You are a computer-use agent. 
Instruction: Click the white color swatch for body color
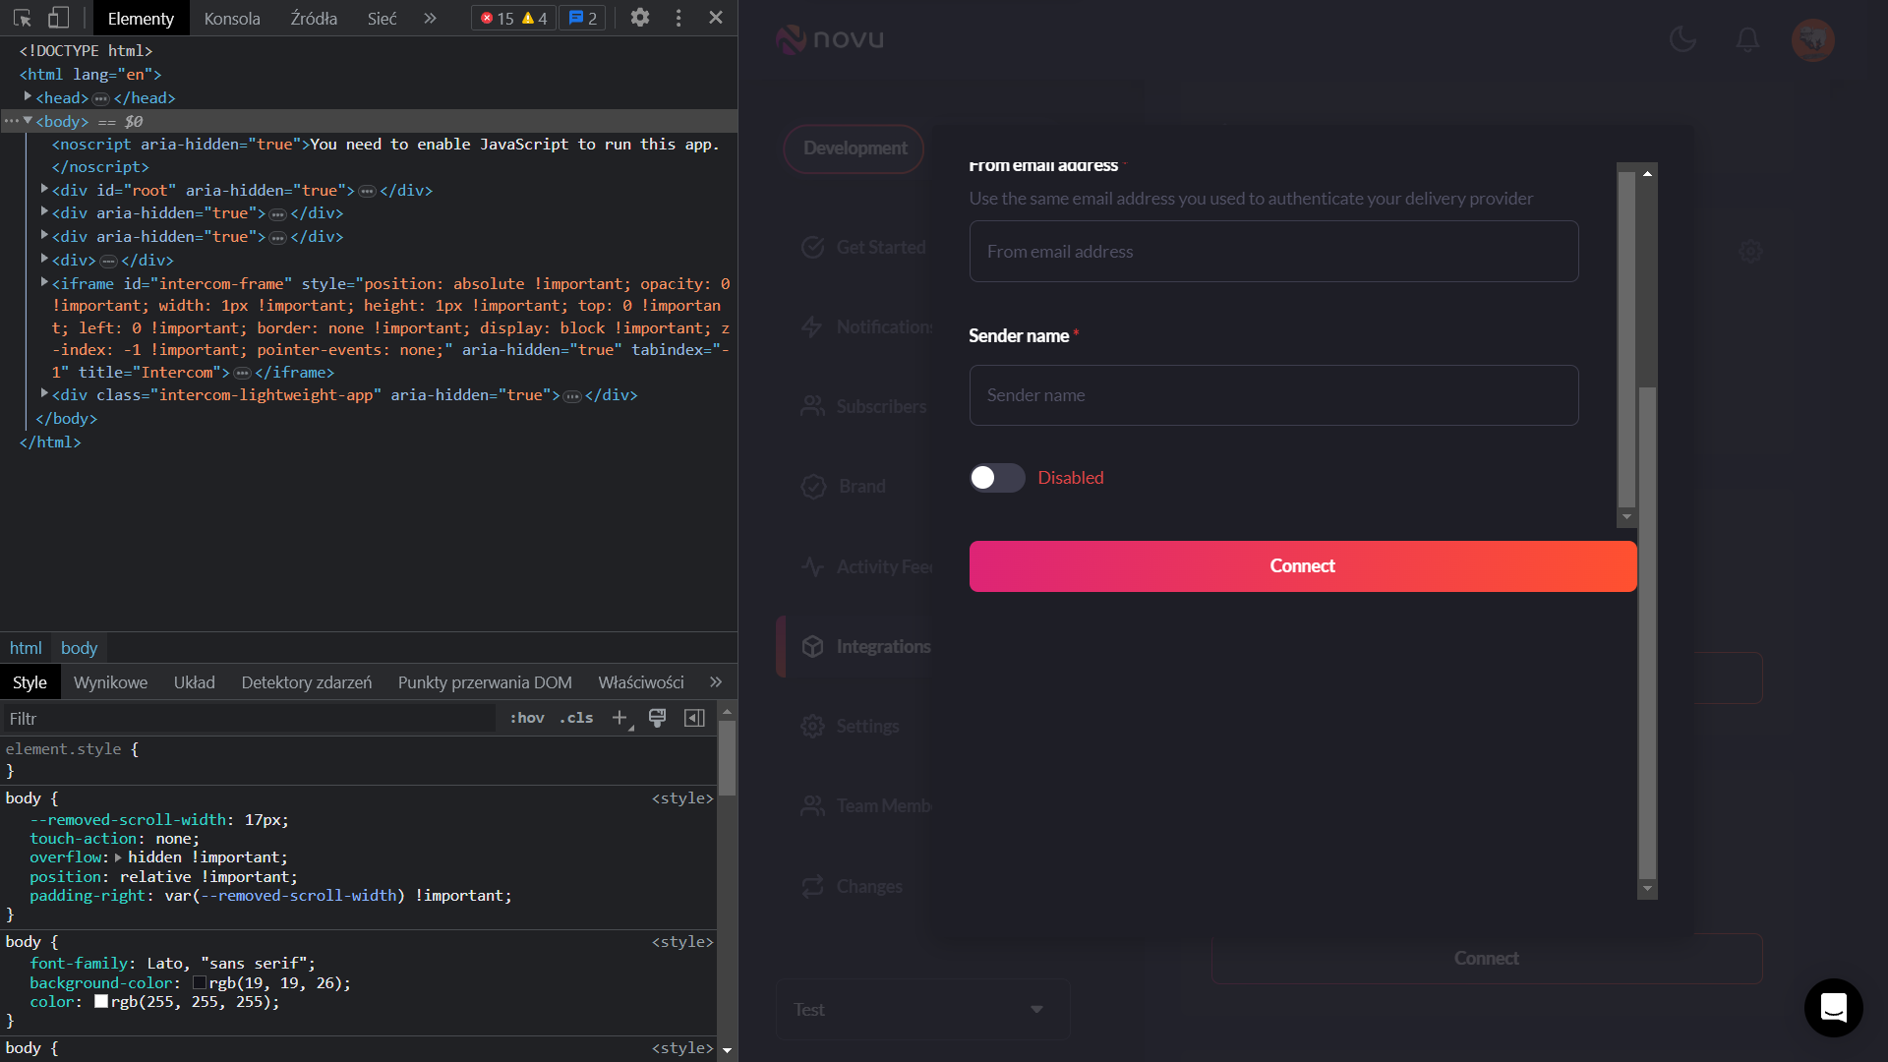pos(101,1001)
